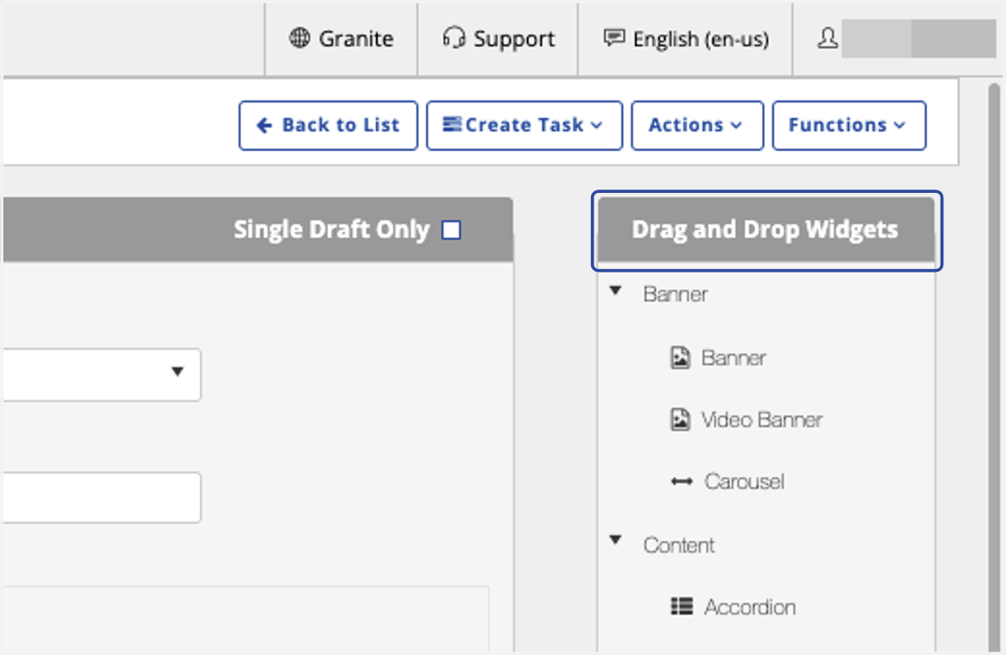Select the Banner widget label

coord(734,357)
